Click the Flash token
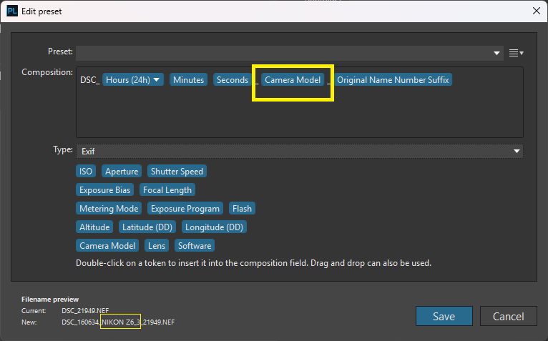 coord(242,209)
